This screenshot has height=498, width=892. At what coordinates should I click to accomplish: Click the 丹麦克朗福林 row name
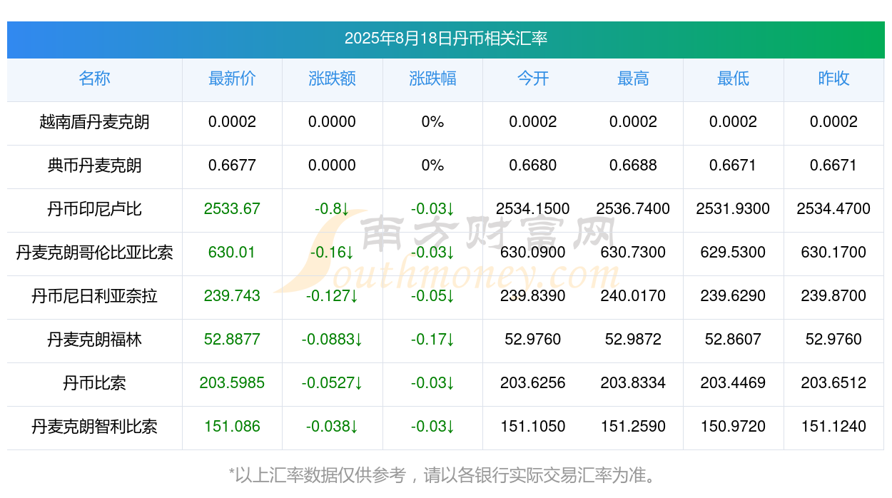(94, 340)
